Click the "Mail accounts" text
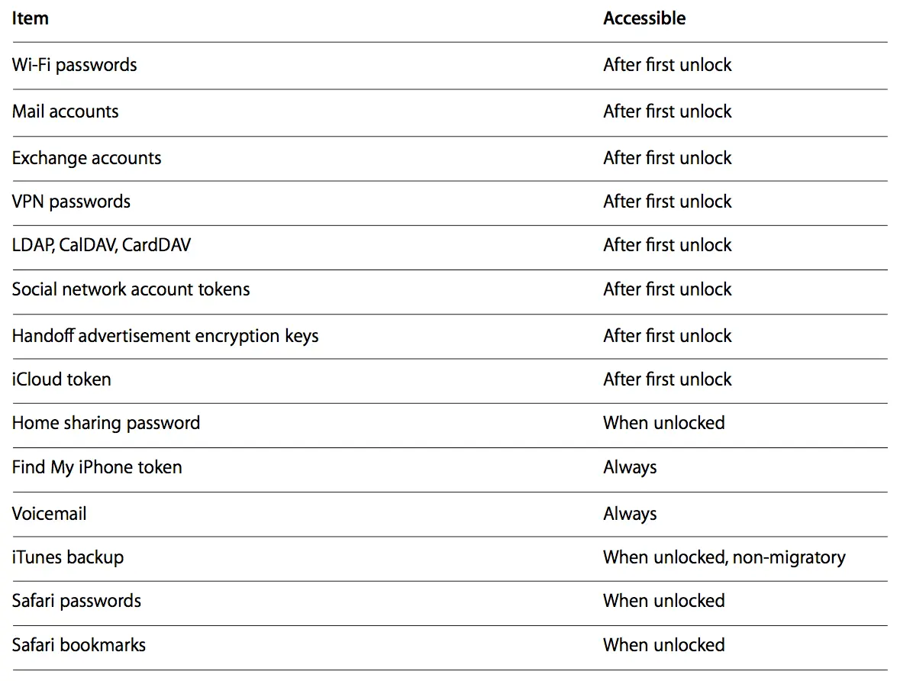Viewport: 913px width, 681px height. (x=66, y=111)
